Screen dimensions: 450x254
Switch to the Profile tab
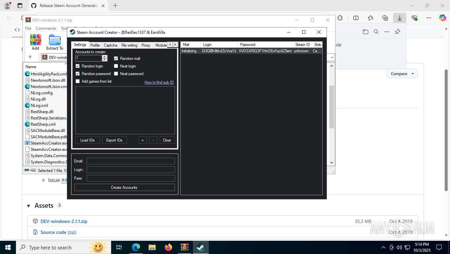(x=95, y=45)
